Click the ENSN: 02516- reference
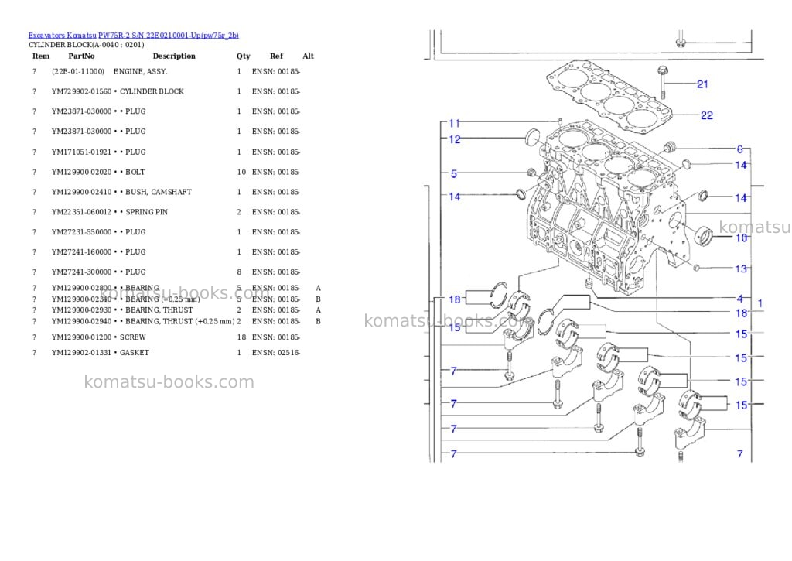 pyautogui.click(x=276, y=353)
